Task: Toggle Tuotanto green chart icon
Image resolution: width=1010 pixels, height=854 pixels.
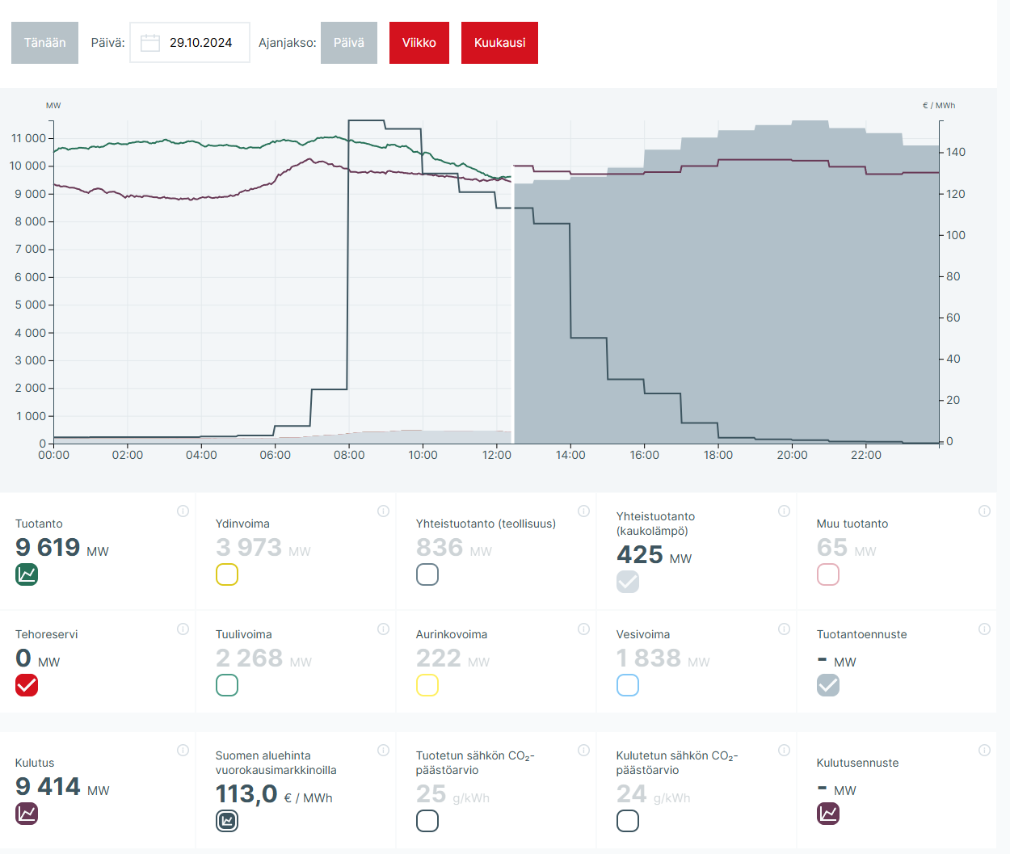Action: click(x=27, y=574)
